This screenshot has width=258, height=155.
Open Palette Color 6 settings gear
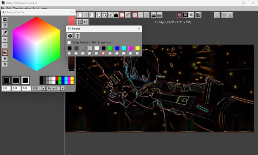coord(5,19)
